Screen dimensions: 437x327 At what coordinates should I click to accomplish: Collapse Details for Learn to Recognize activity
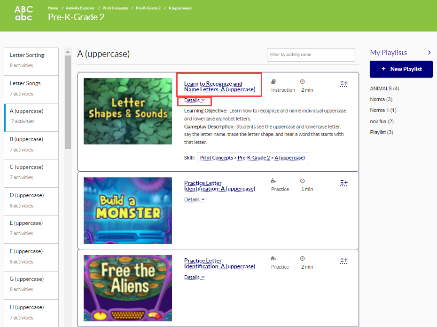tap(194, 100)
